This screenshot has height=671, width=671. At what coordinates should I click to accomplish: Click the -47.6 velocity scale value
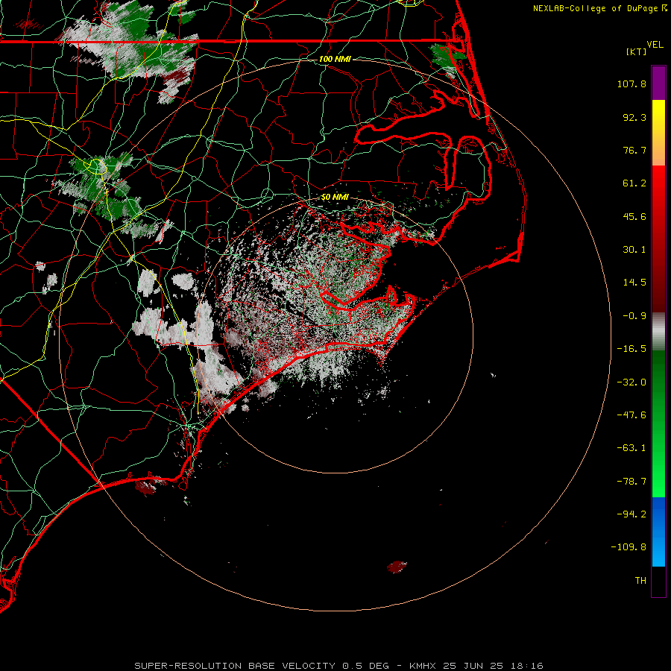pyautogui.click(x=631, y=415)
